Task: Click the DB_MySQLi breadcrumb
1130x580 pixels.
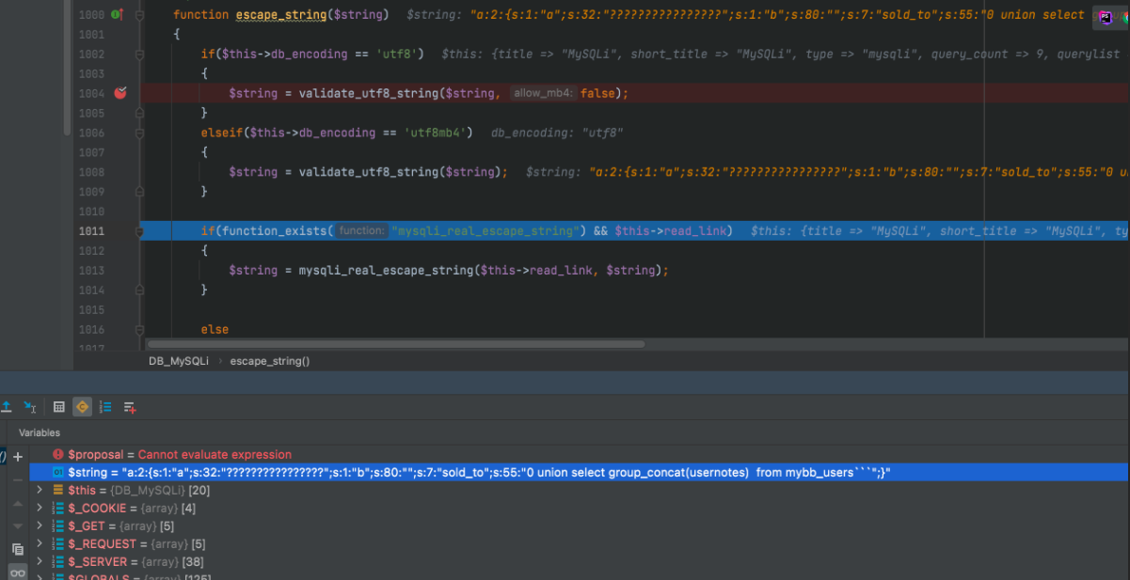Action: click(x=179, y=361)
